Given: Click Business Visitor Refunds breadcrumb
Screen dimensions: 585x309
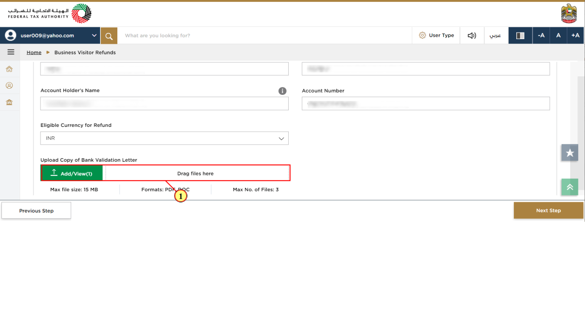Looking at the screenshot, I should click(x=85, y=52).
